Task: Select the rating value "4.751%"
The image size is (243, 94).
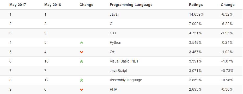Action: coord(195,33)
